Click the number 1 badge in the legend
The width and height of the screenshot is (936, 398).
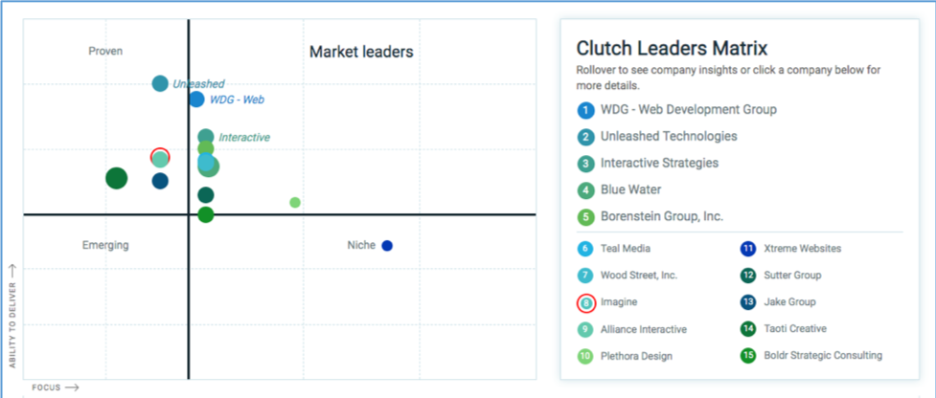pyautogui.click(x=585, y=110)
